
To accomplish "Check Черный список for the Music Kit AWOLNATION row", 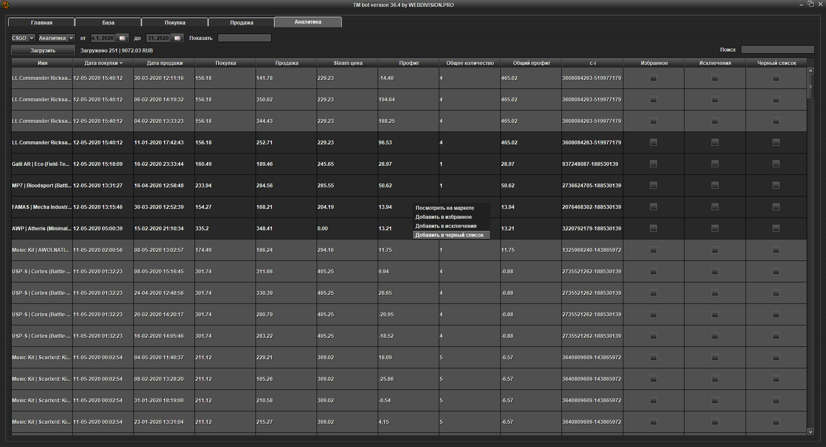I will click(776, 250).
